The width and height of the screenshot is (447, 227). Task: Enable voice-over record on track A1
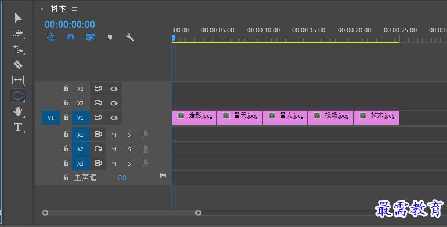click(145, 134)
